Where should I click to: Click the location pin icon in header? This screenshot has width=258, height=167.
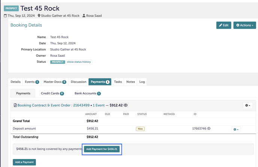pos(39,16)
